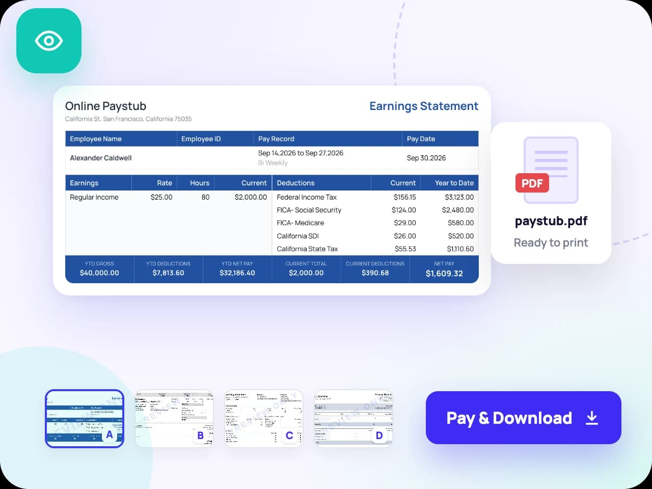This screenshot has width=652, height=489.
Task: Click the YTD Gross value '$40,000.00'
Action: tap(99, 273)
